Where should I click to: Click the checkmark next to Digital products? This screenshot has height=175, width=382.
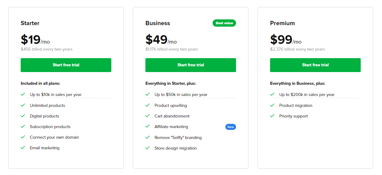(x=23, y=116)
